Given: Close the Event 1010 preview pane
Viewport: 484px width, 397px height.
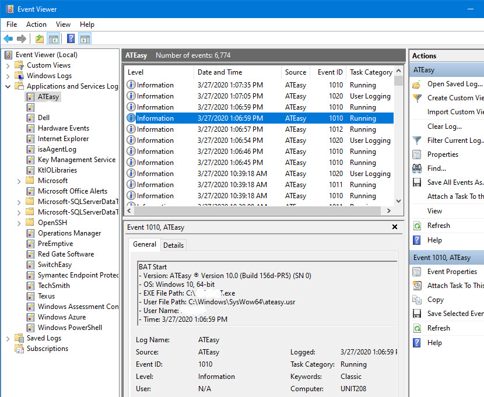Looking at the screenshot, I should (x=395, y=227).
